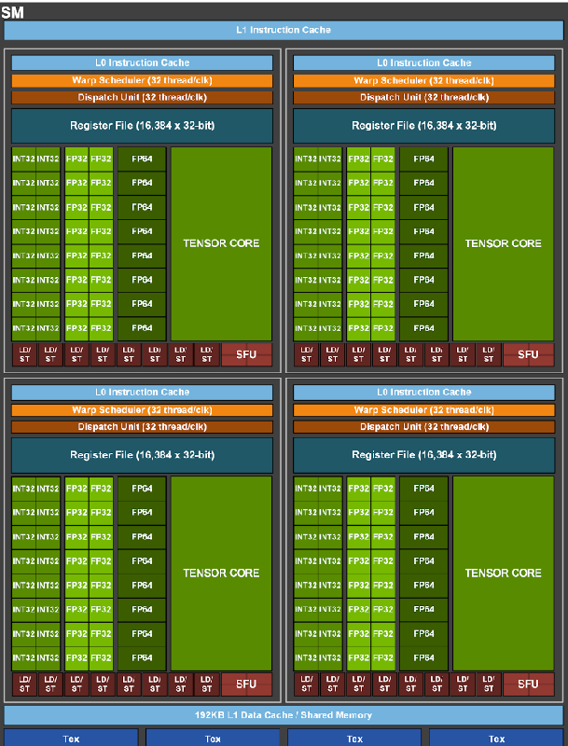Select the TENSOR CORE in the top-right partition
568x746 pixels.
coord(504,243)
